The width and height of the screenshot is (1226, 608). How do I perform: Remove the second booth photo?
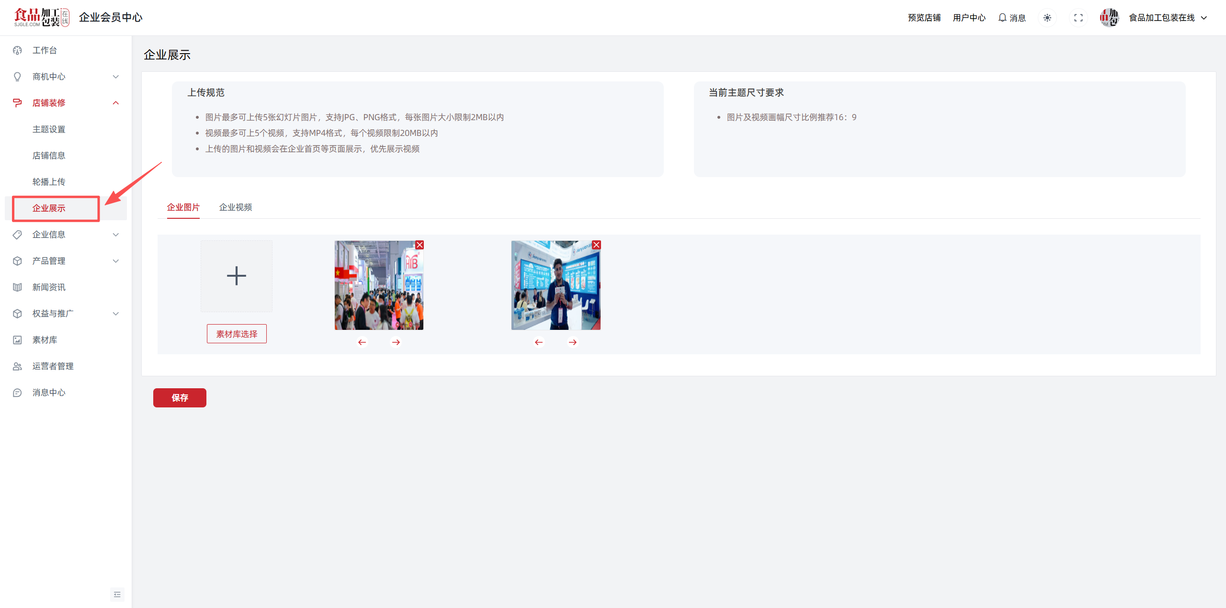(x=596, y=245)
